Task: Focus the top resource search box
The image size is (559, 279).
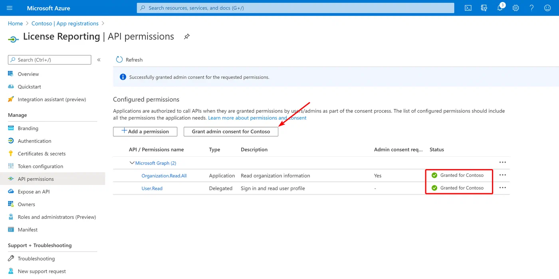Action: tap(295, 8)
